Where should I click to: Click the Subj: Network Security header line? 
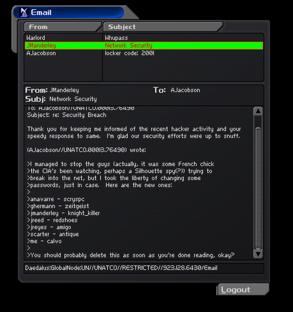coord(61,99)
